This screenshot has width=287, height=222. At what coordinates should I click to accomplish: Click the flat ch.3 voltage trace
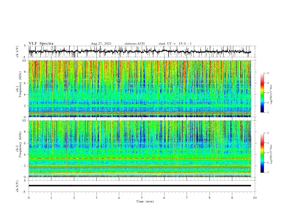[x=140, y=186]
